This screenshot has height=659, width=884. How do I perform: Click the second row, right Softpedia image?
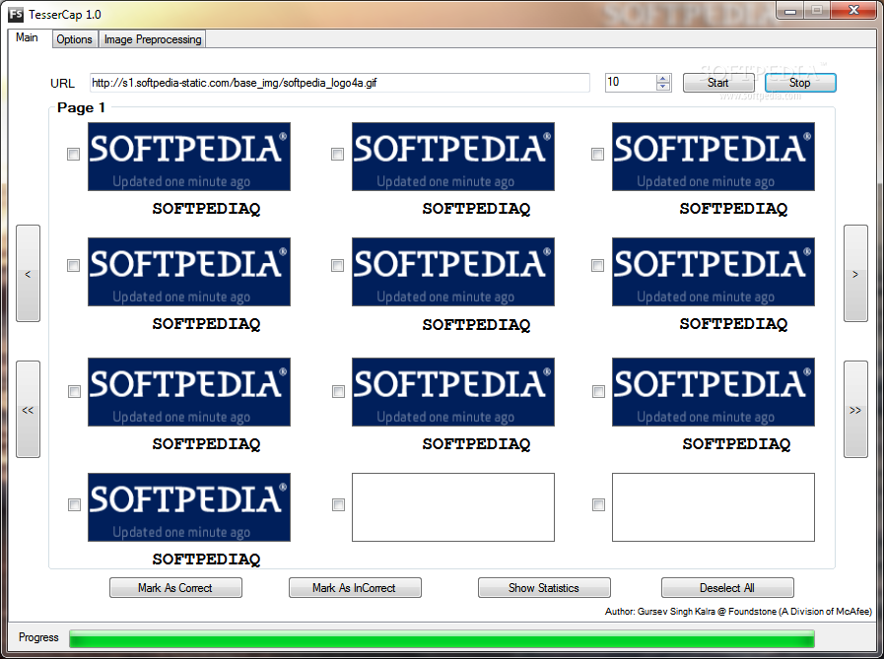(x=714, y=272)
